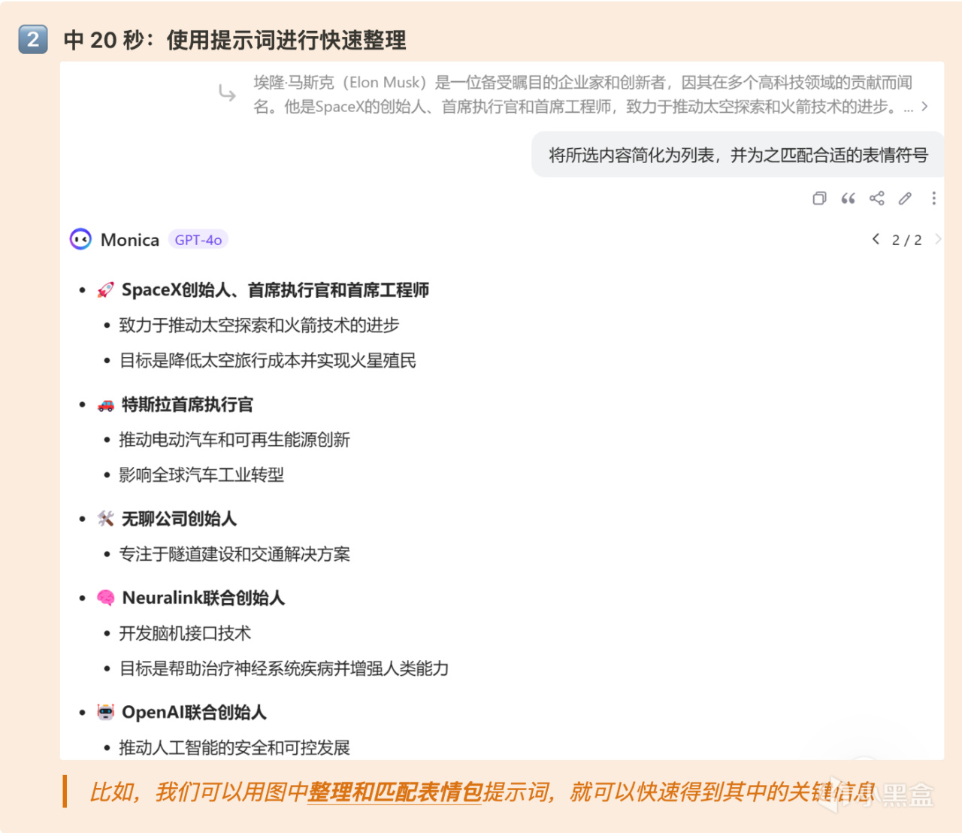Click the line 目标是帮助治疗神经系统疾病并增强人类能力
The image size is (962, 833).
[284, 669]
